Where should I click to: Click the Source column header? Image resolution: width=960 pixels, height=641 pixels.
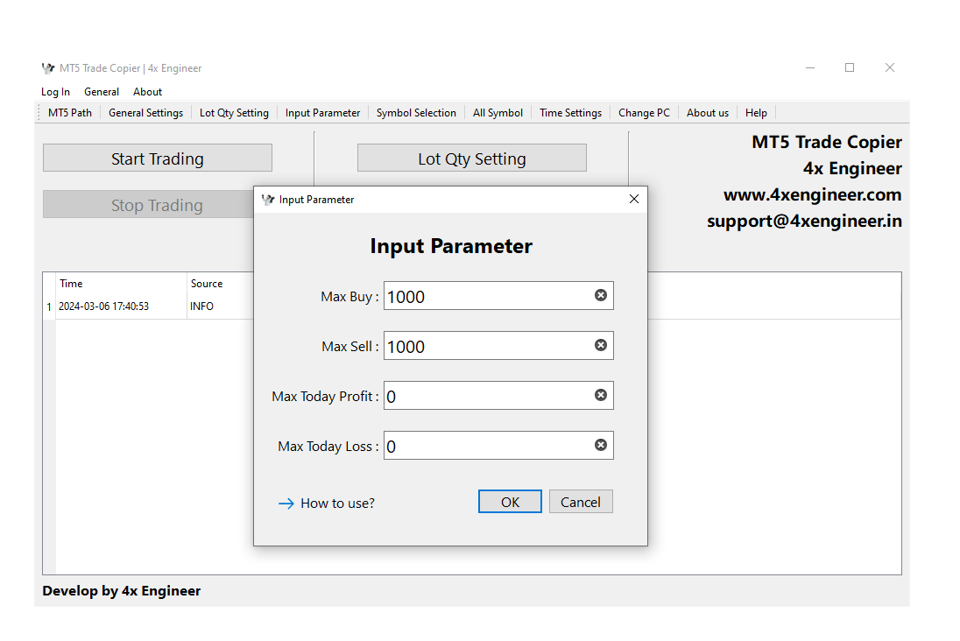point(221,284)
